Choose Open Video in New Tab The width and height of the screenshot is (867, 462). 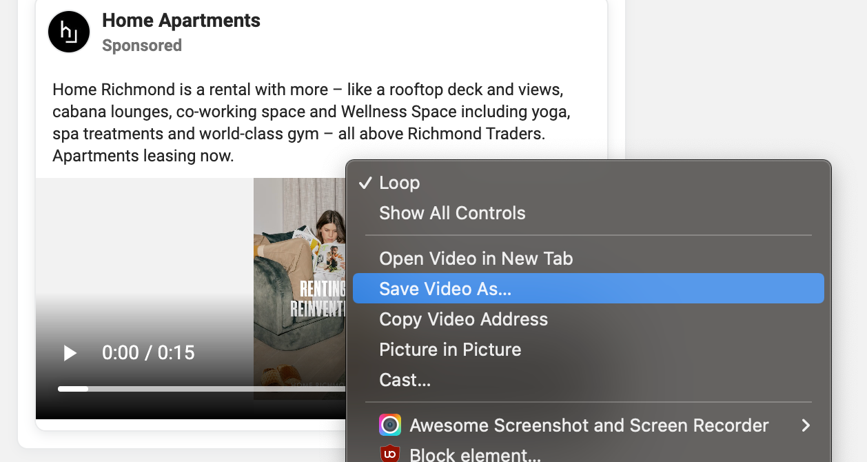(x=476, y=259)
